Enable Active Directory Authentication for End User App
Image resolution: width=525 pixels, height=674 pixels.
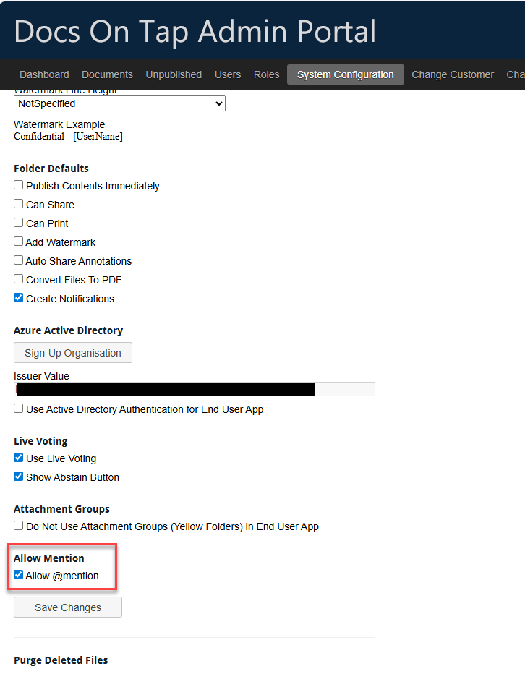point(18,408)
